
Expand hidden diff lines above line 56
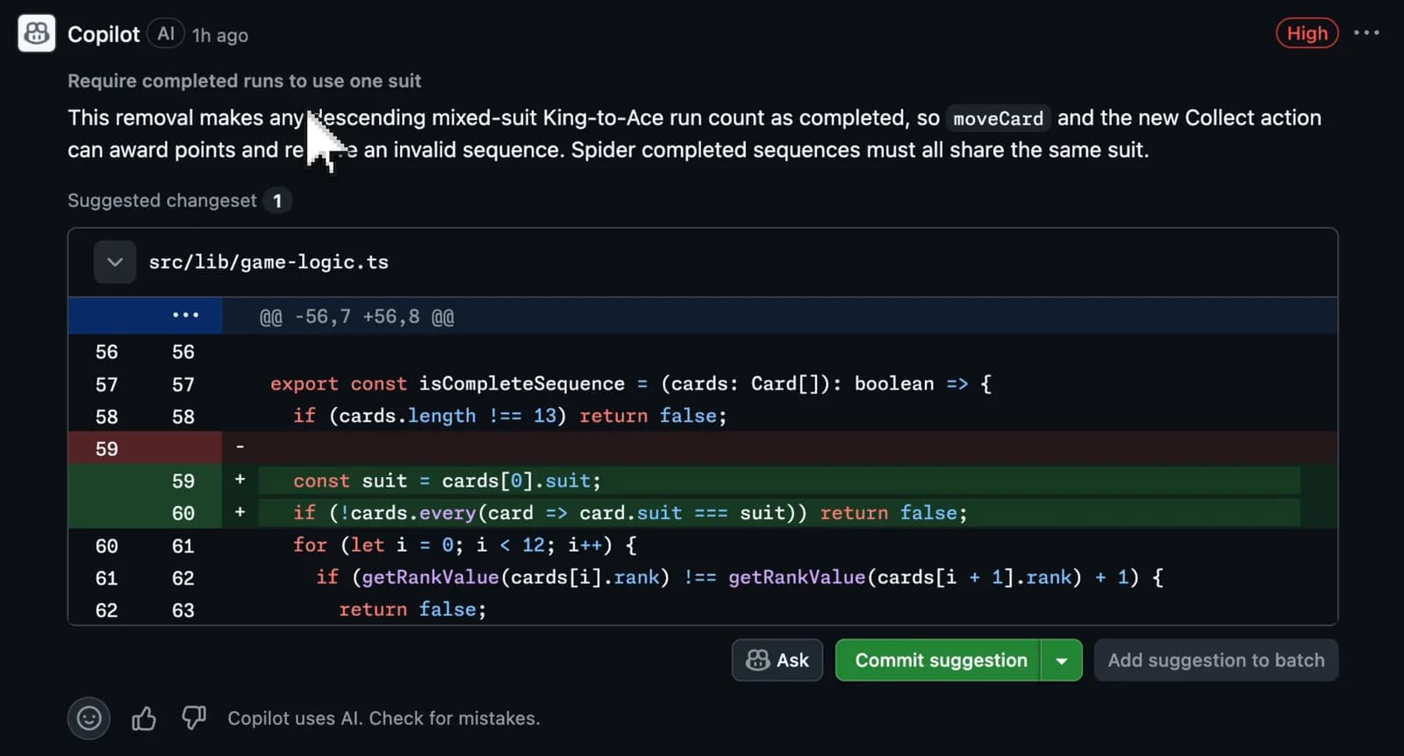tap(185, 316)
